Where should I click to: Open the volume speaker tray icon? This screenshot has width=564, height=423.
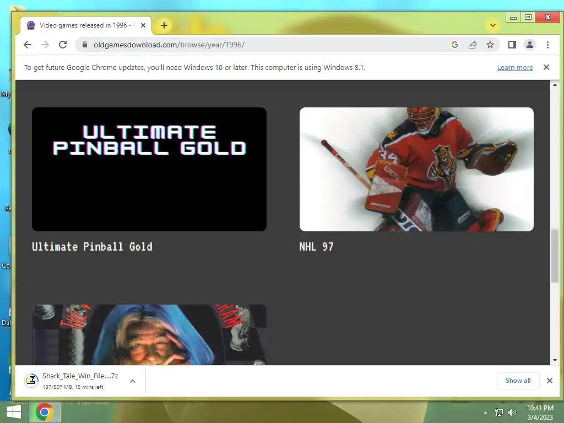[512, 413]
